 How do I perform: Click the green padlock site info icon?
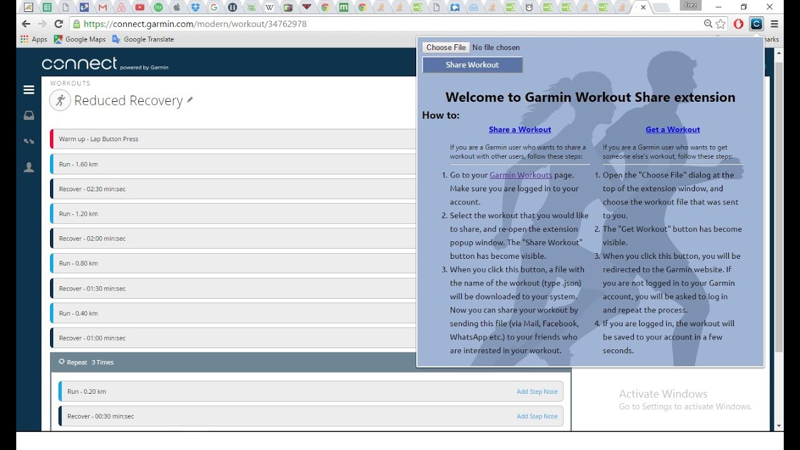point(76,24)
